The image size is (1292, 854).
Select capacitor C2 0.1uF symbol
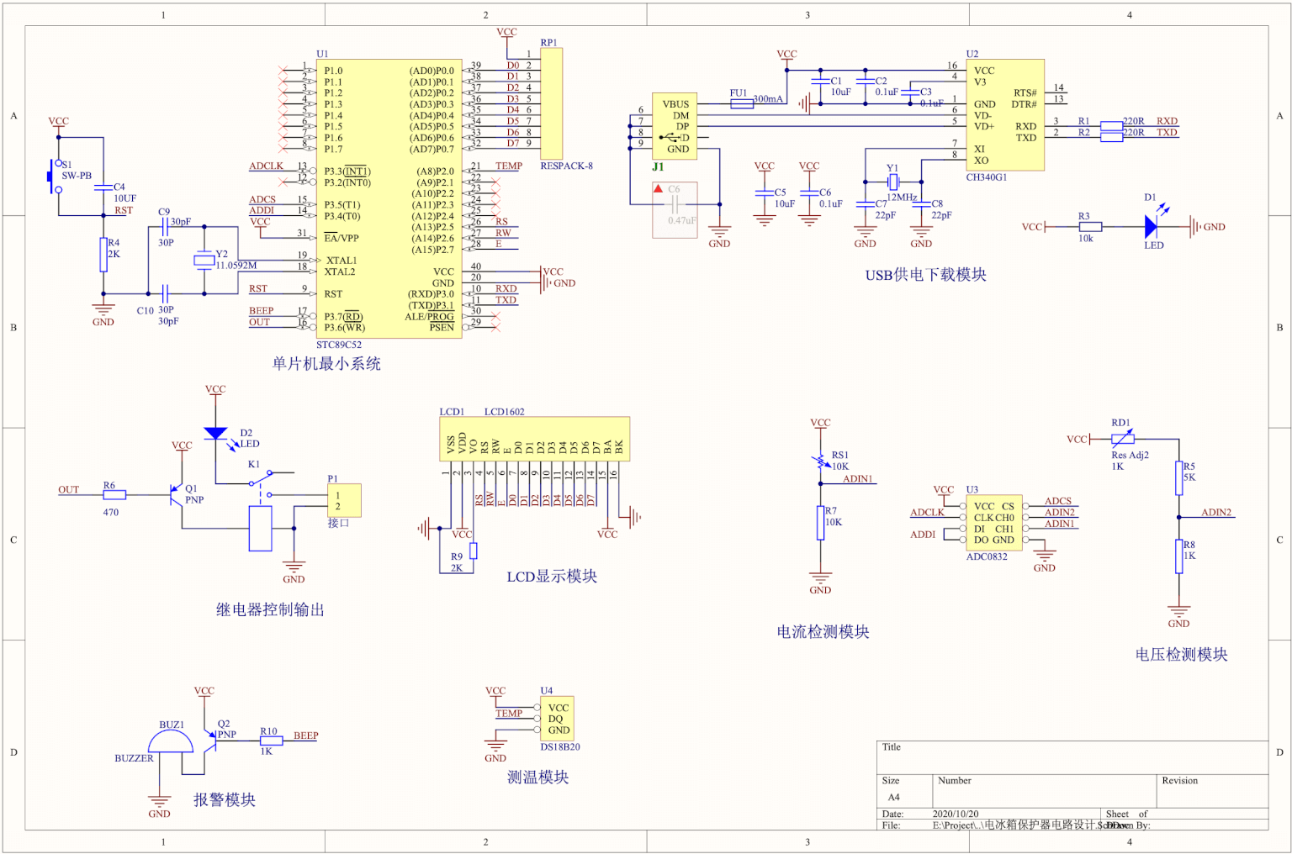(x=865, y=82)
